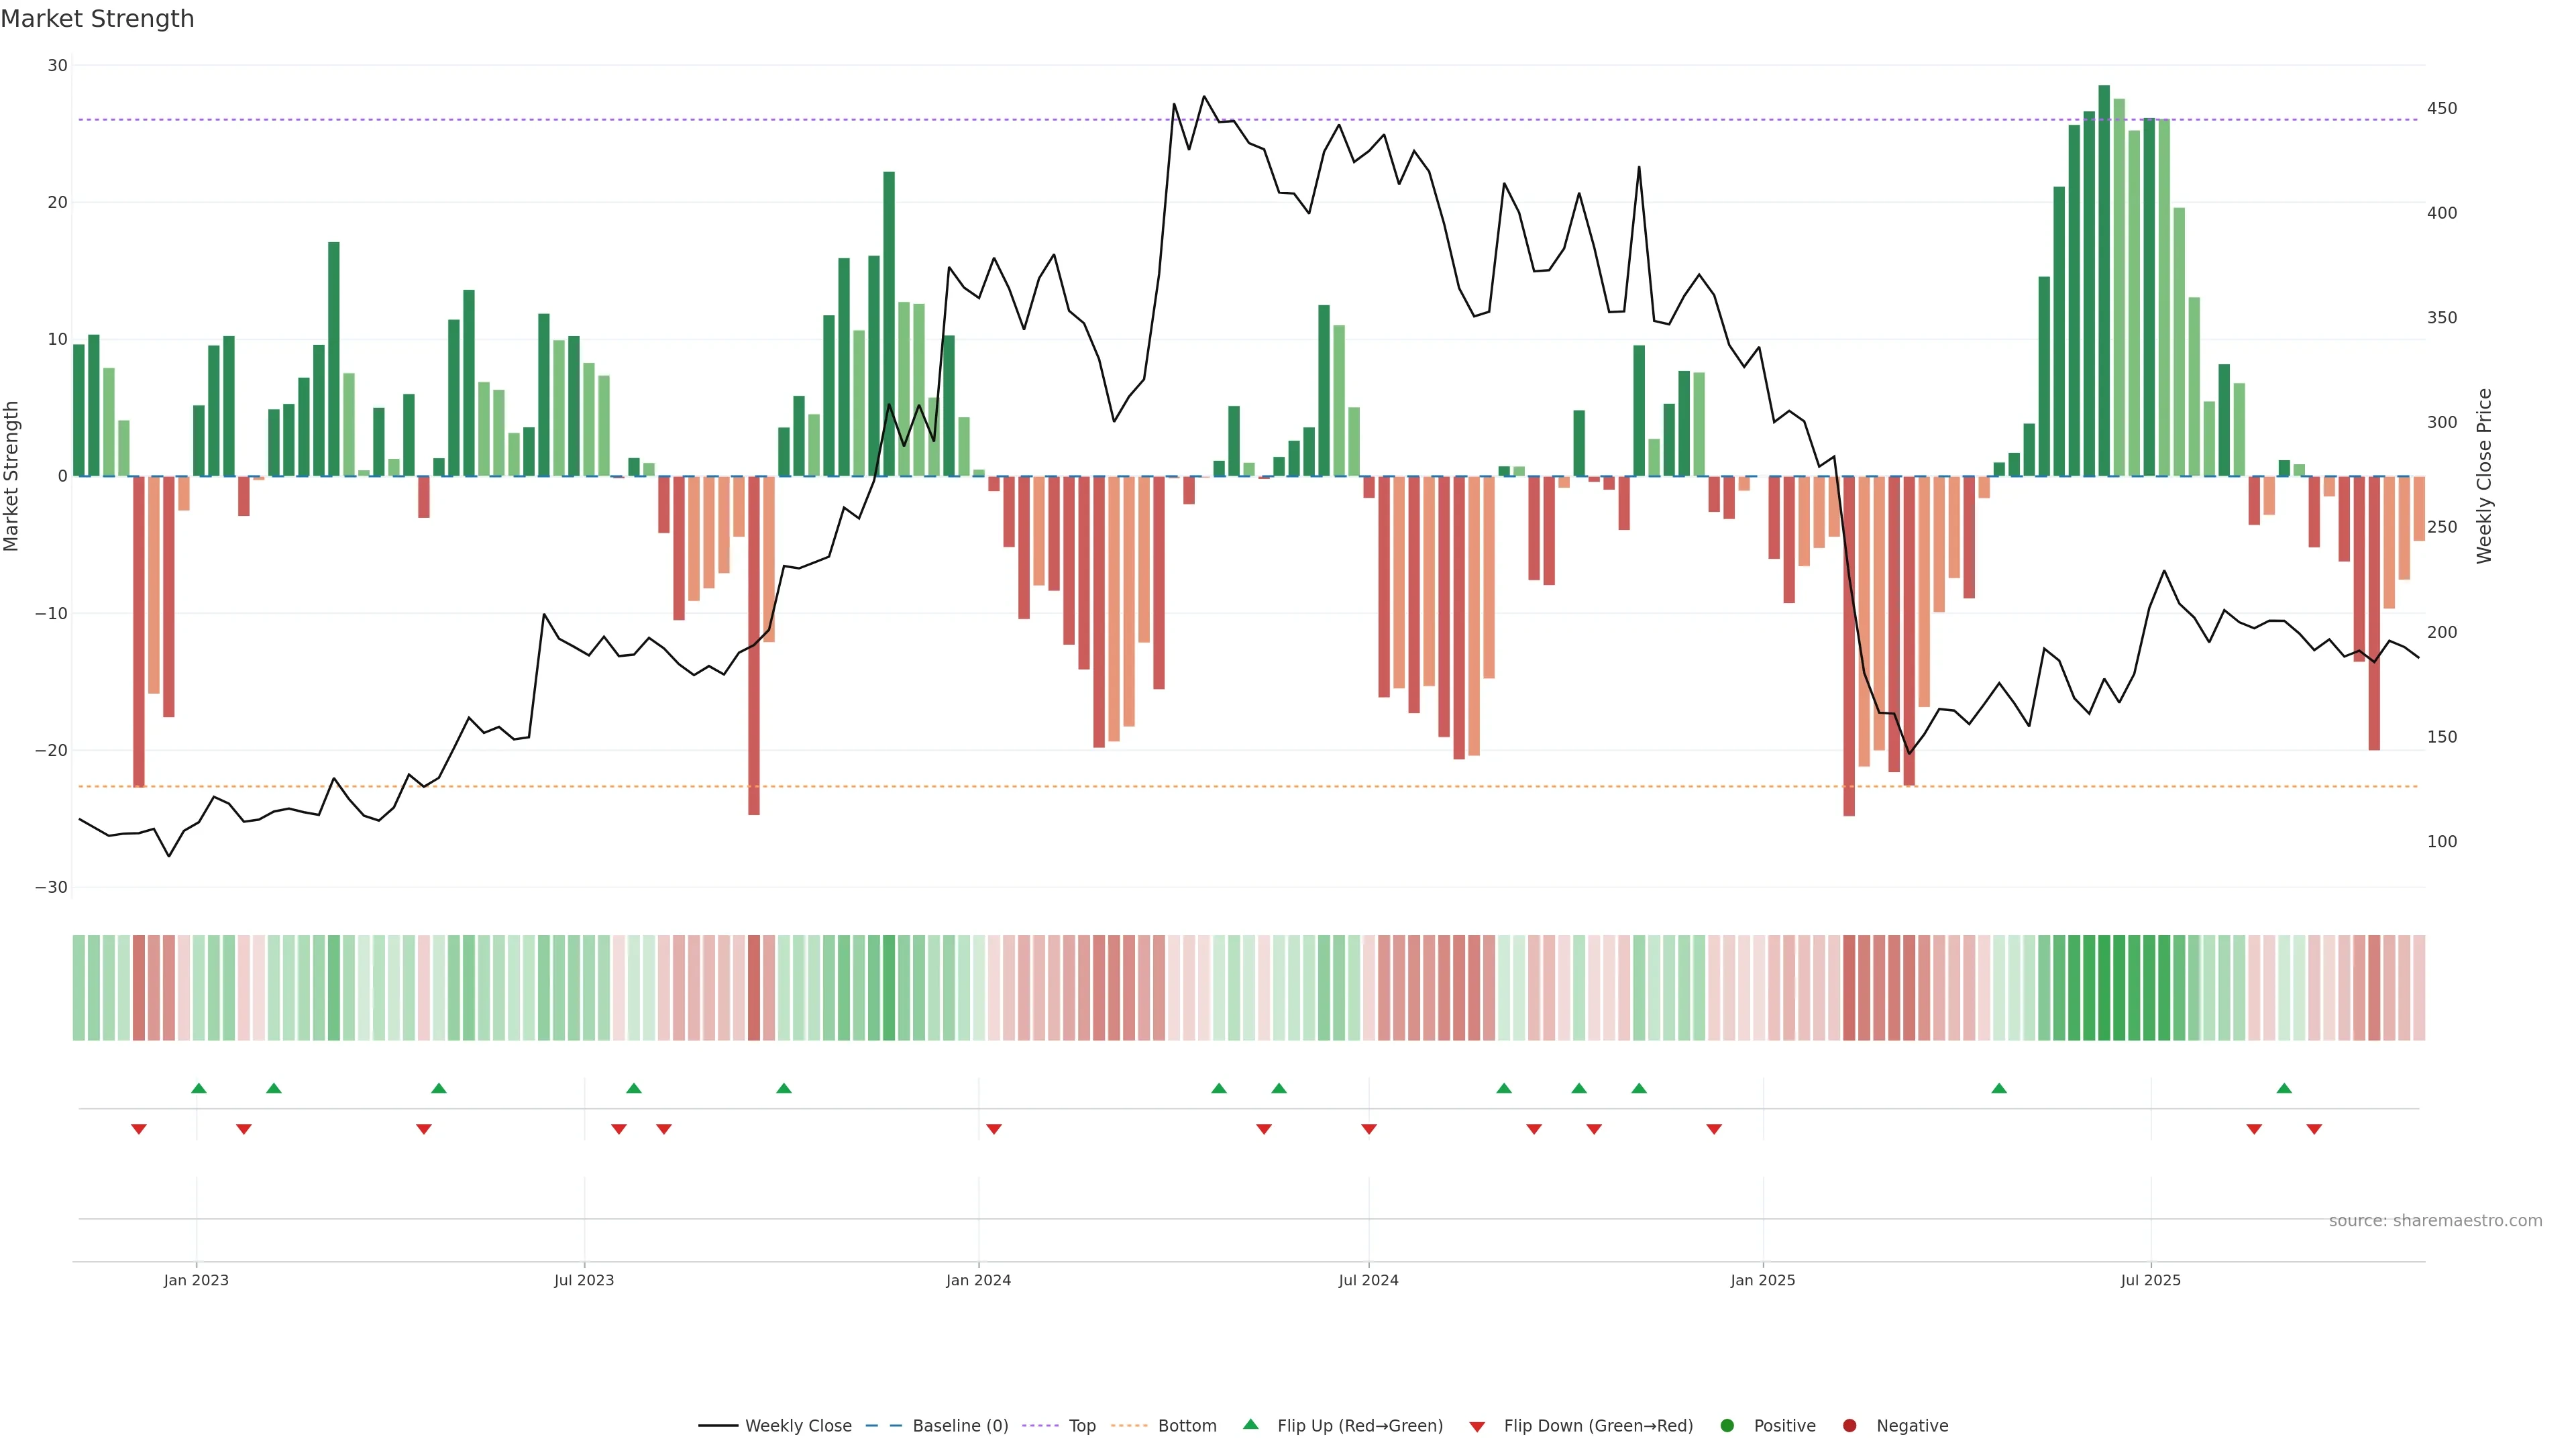Click the blue dashed Baseline legend marker

883,1425
